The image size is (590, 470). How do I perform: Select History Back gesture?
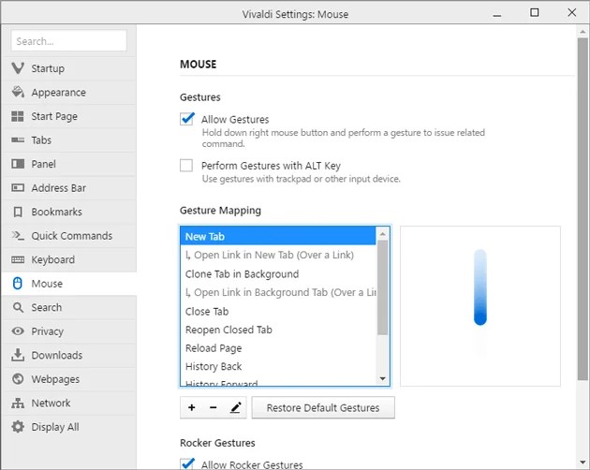(278, 366)
